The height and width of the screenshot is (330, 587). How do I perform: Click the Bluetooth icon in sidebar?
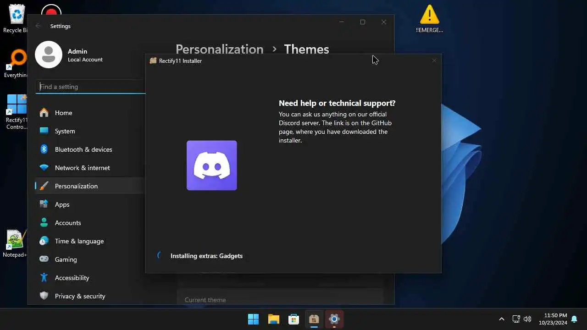[x=44, y=149]
